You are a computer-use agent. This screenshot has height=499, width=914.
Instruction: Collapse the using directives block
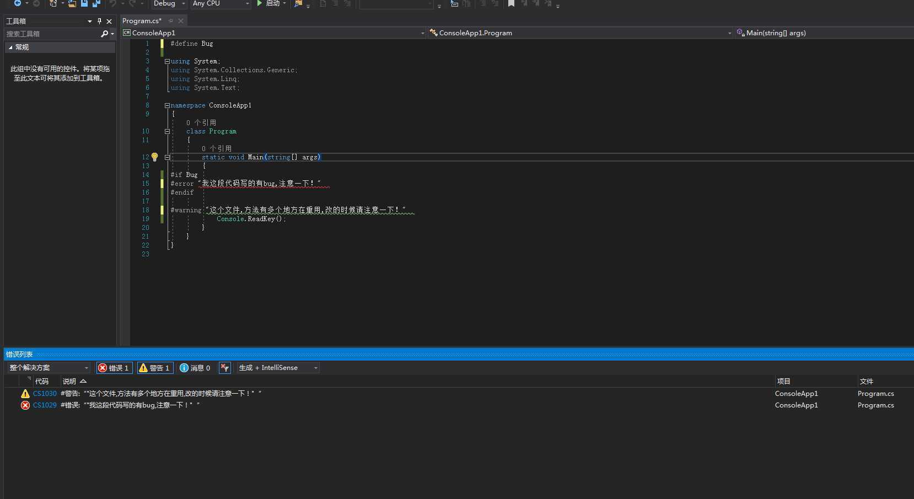(x=167, y=61)
